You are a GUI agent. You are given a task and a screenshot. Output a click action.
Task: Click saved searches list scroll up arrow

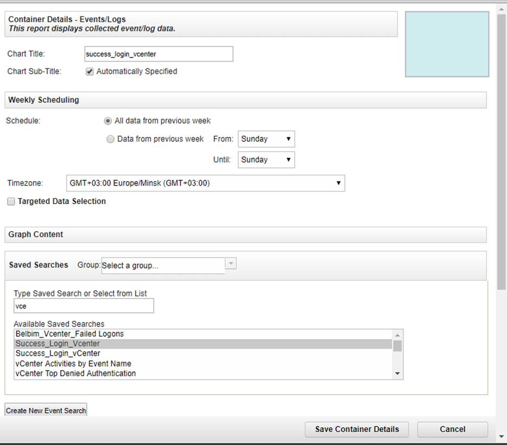point(398,335)
